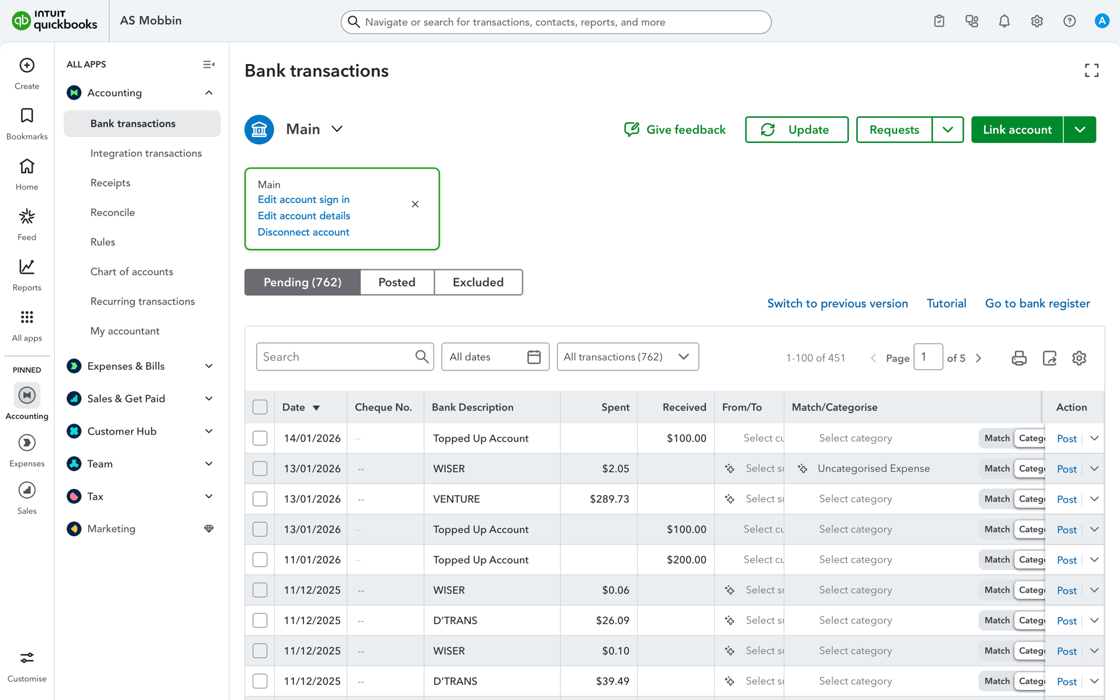Enter full screen mode for Bank transactions
1120x700 pixels.
click(1091, 71)
